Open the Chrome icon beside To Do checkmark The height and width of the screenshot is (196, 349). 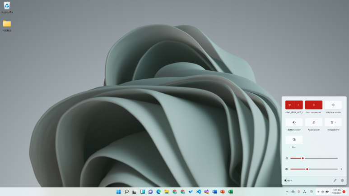click(182, 191)
